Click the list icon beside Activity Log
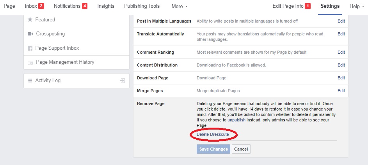The height and width of the screenshot is (165, 368). 30,81
